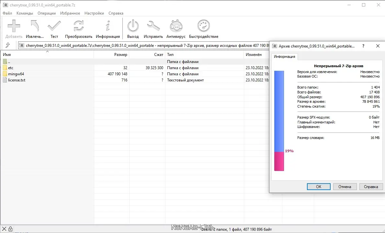Sort by the Имя column header
The width and height of the screenshot is (385, 233).
click(47, 55)
